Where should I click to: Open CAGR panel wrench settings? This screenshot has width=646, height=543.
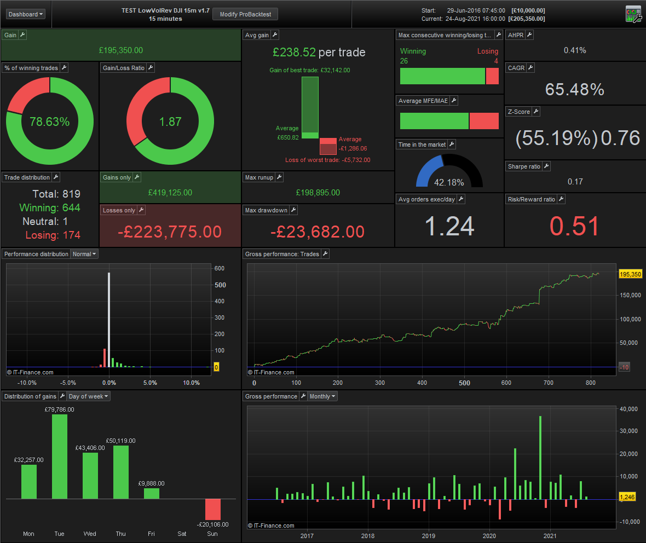pyautogui.click(x=530, y=68)
